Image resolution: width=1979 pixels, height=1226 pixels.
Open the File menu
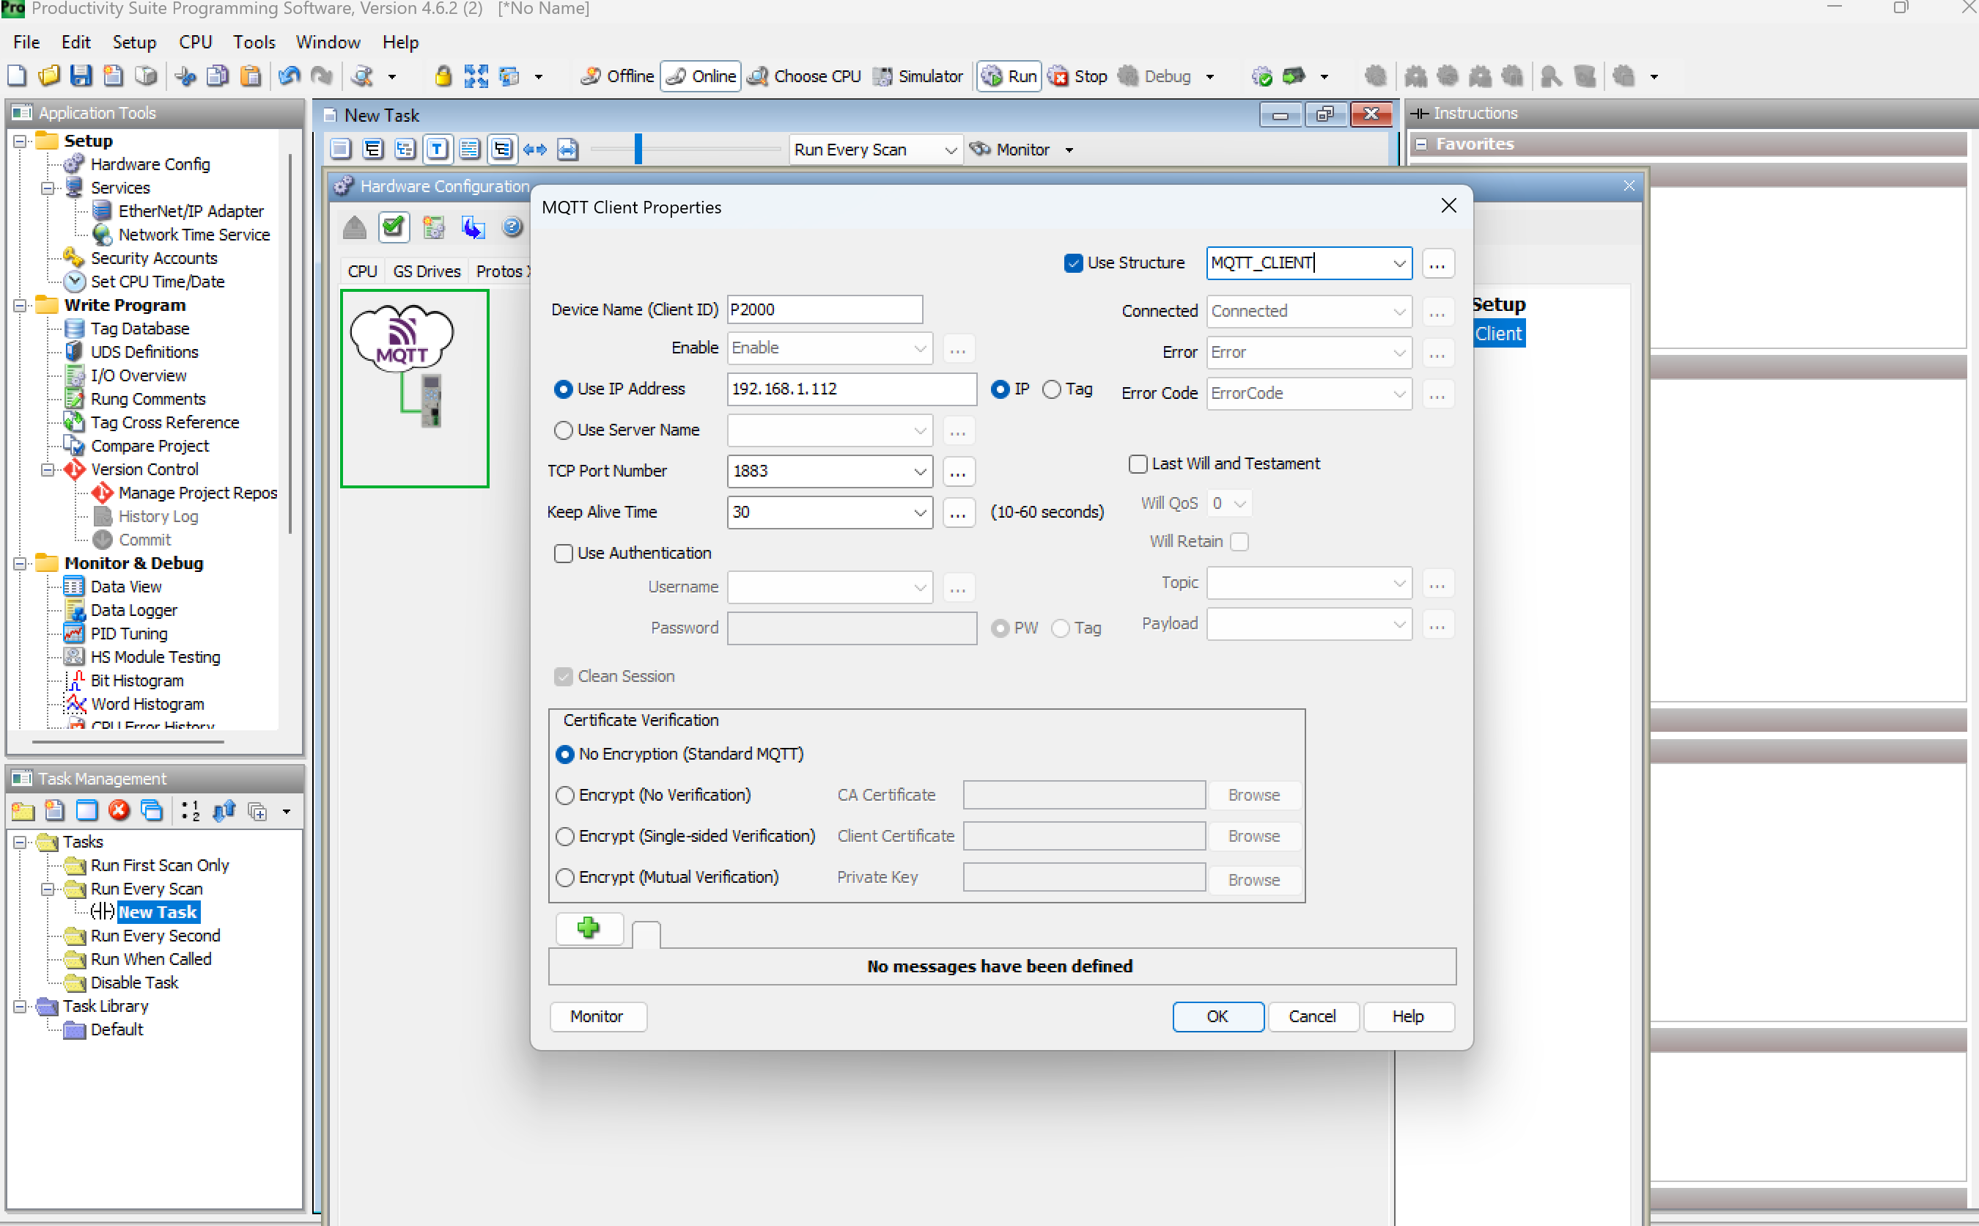(x=26, y=43)
